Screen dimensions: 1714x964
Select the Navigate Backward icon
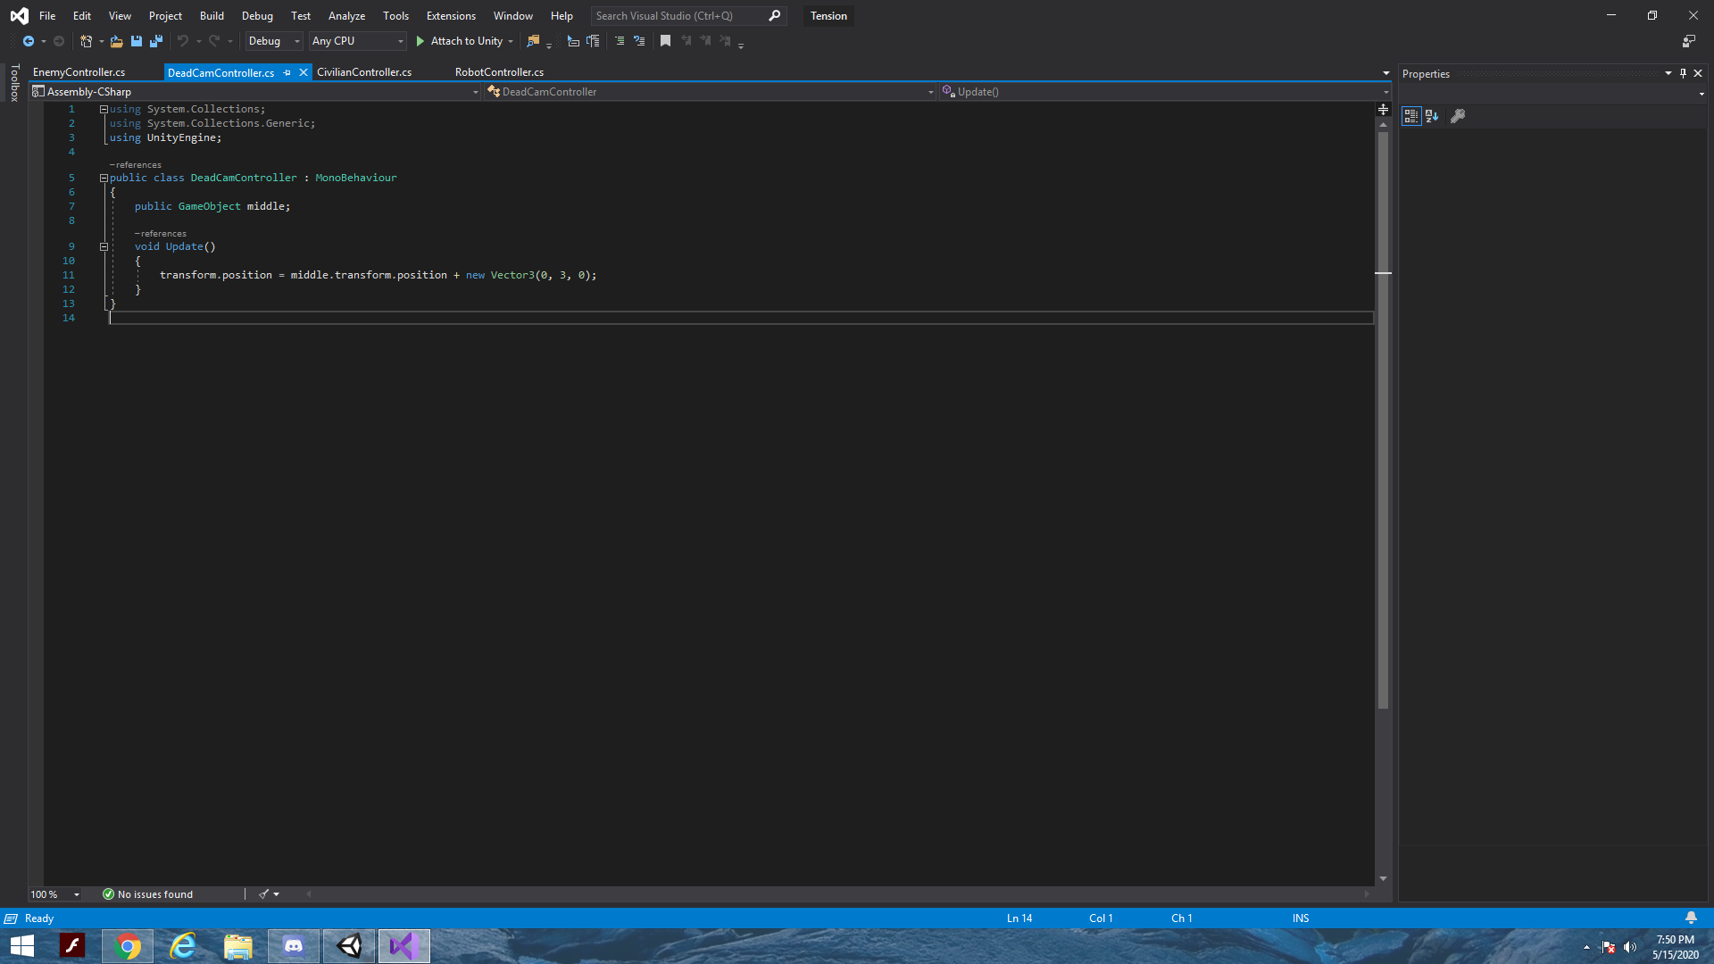click(27, 41)
